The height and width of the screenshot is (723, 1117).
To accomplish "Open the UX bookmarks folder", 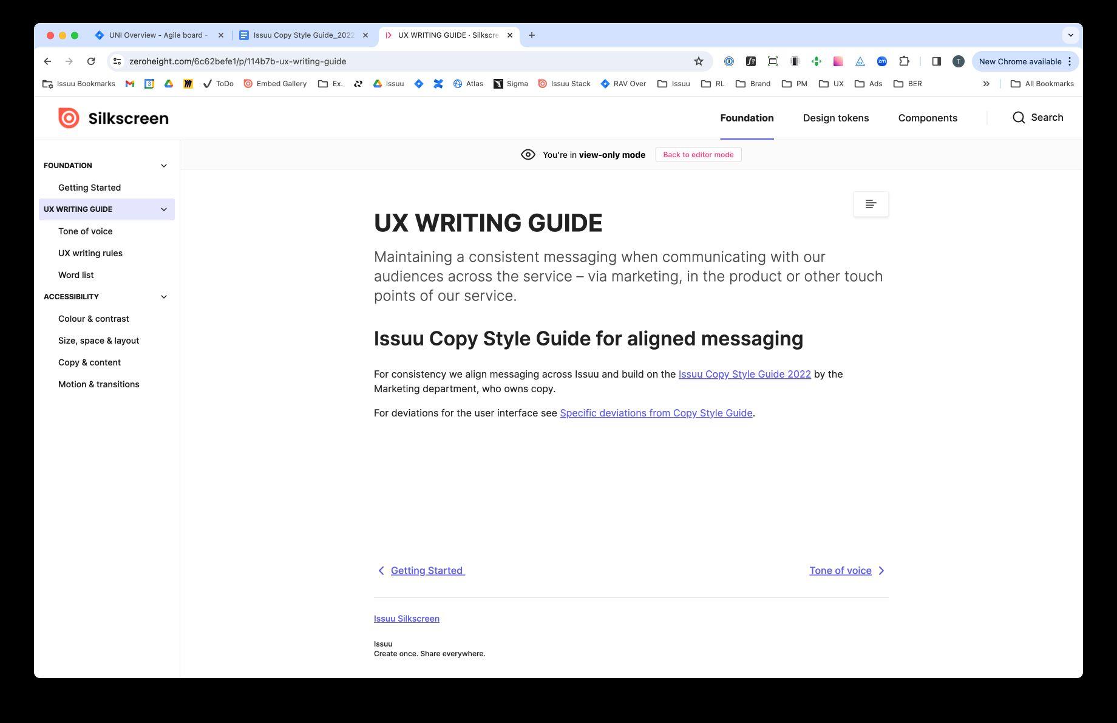I will (x=832, y=84).
